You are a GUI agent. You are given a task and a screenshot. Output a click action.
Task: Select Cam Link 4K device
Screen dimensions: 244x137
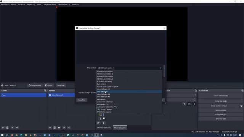[129, 84]
